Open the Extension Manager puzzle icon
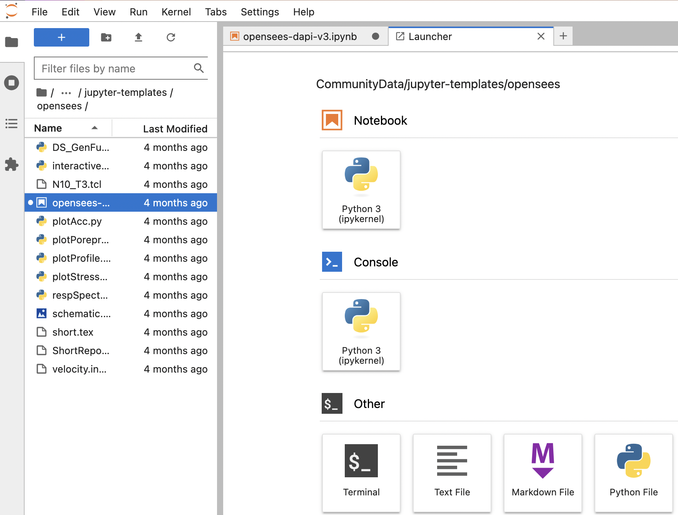 click(12, 164)
